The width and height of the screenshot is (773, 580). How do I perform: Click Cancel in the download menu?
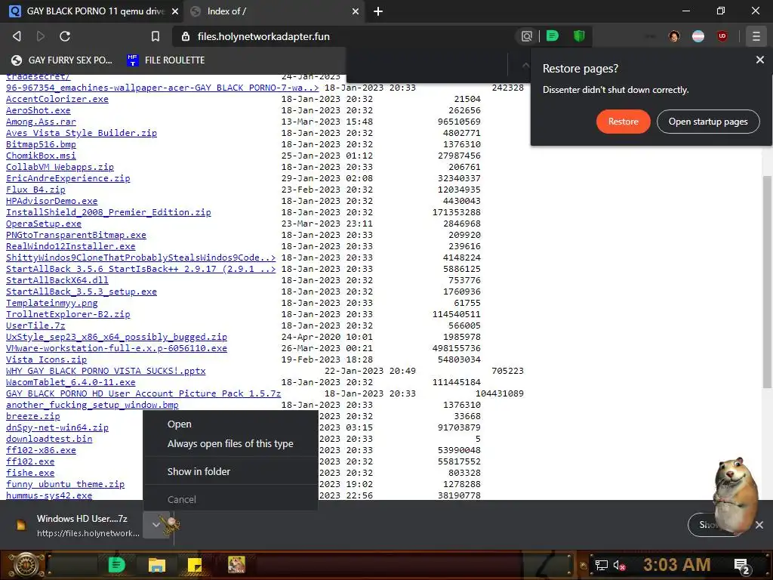tap(230, 499)
